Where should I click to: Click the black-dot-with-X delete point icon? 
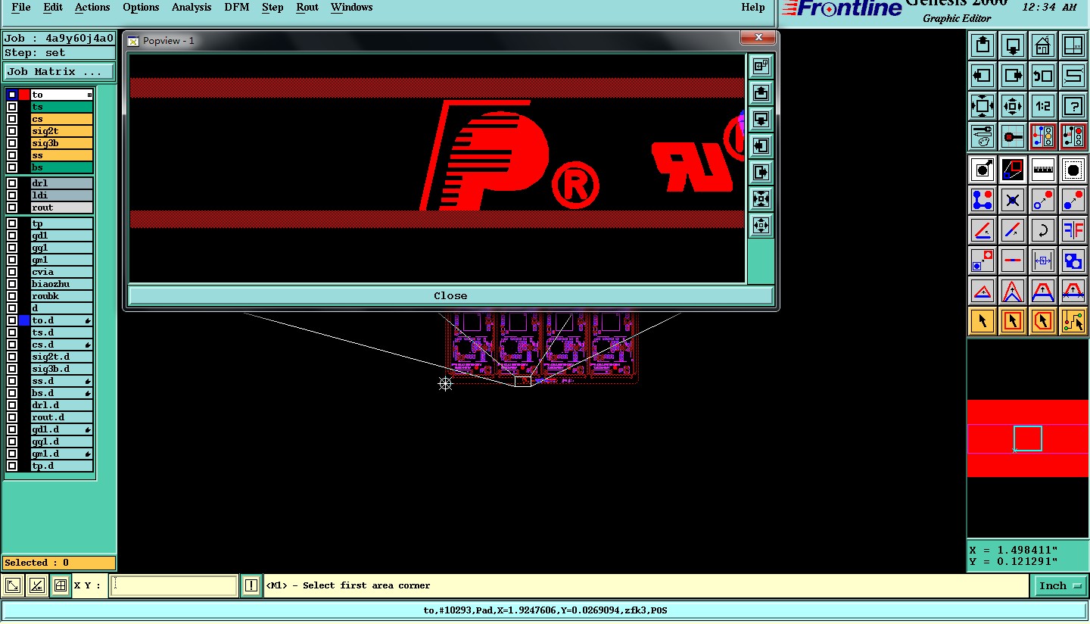1013,200
